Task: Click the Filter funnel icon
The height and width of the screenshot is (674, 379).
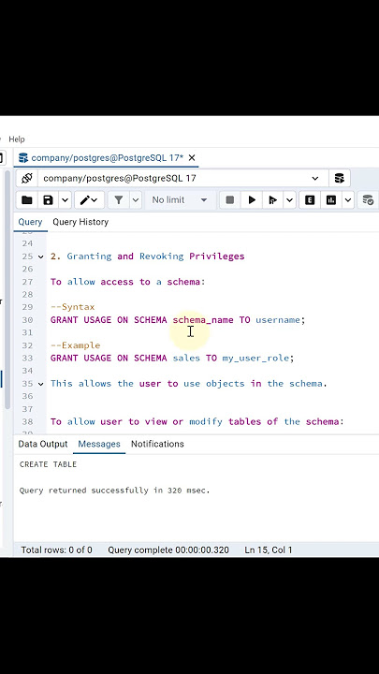Action: tap(119, 200)
